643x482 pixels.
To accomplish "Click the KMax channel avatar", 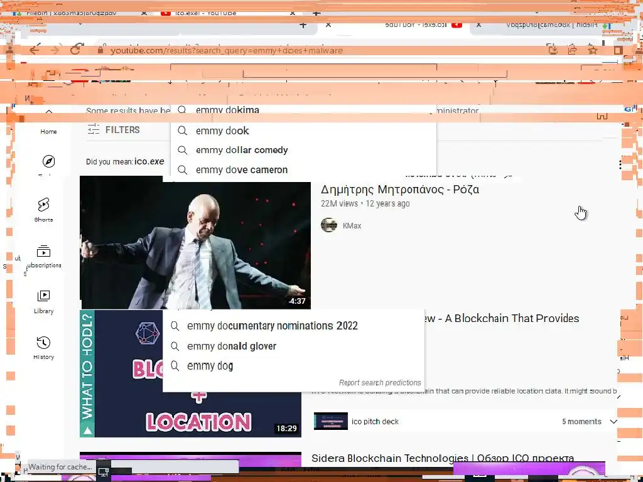I will 329,225.
